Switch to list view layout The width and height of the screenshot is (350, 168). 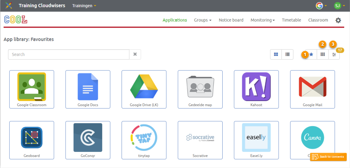288,54
